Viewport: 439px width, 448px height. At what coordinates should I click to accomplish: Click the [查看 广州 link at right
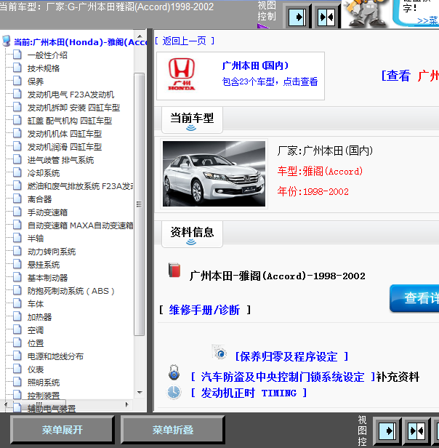pos(410,76)
